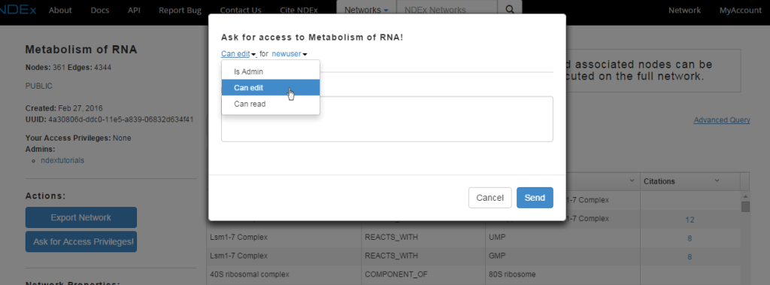Click the Metabolism of RNA page title

[x=81, y=50]
